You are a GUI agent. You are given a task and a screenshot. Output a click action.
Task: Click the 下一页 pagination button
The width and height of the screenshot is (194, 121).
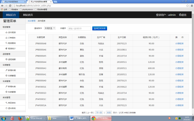coord(99,113)
